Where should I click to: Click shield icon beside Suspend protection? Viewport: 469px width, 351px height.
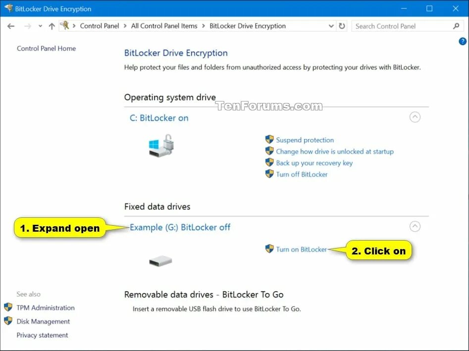(x=269, y=139)
